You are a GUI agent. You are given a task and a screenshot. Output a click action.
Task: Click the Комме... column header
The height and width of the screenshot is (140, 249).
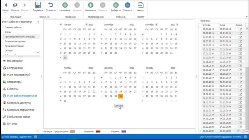(x=240, y=25)
